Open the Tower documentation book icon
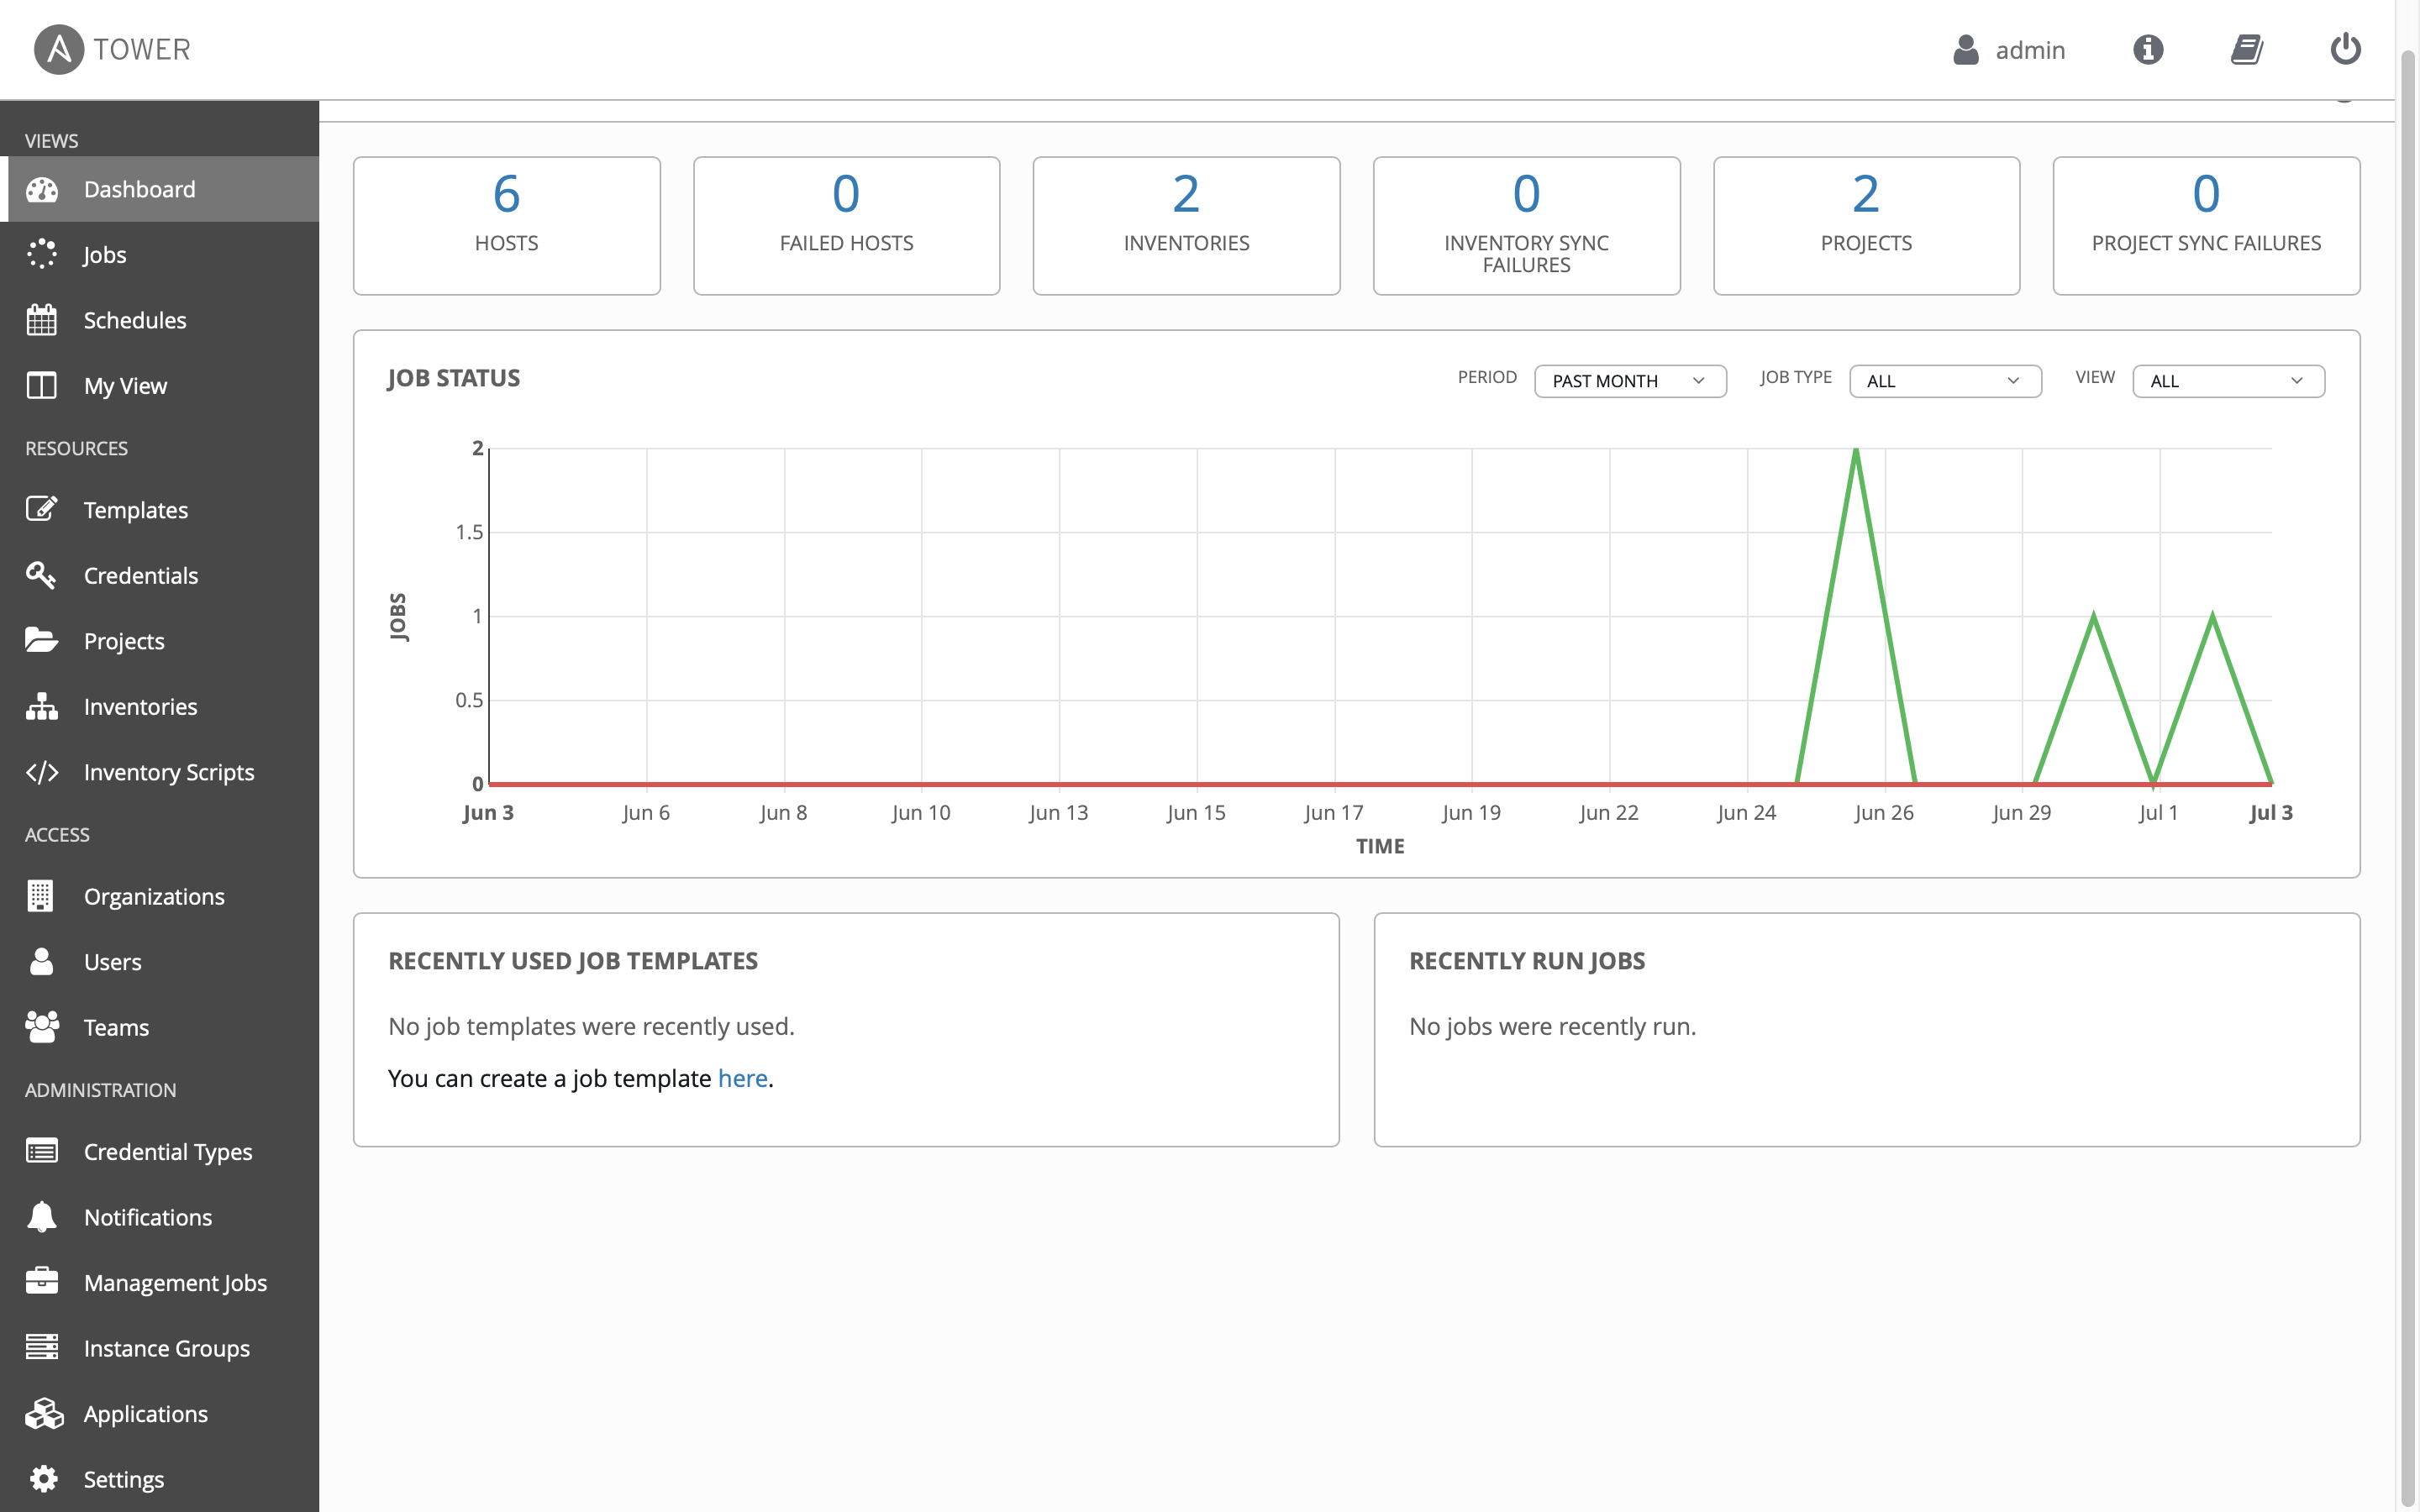The height and width of the screenshot is (1512, 2420). [2246, 49]
